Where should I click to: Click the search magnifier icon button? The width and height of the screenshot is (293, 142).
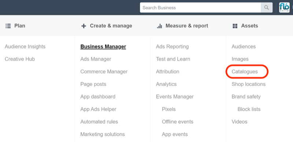click(x=267, y=8)
